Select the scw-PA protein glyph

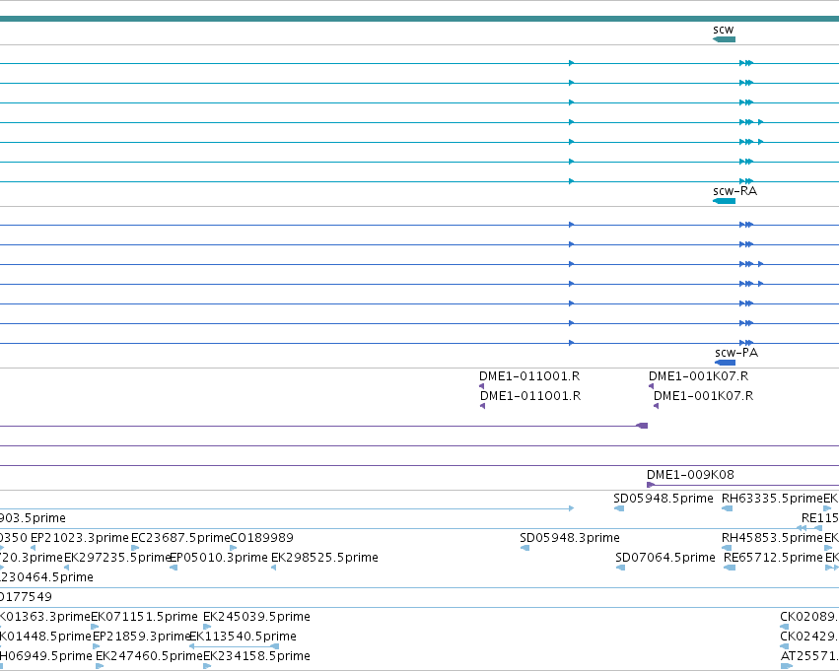725,363
